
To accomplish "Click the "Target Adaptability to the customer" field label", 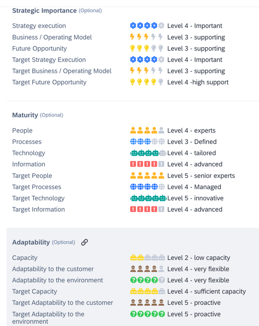I will coord(63,303).
